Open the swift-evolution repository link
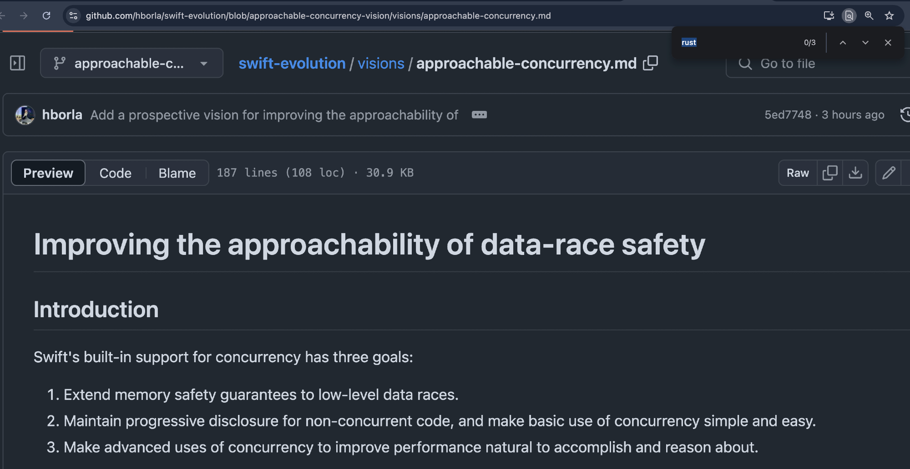Viewport: 910px width, 469px height. (x=292, y=63)
